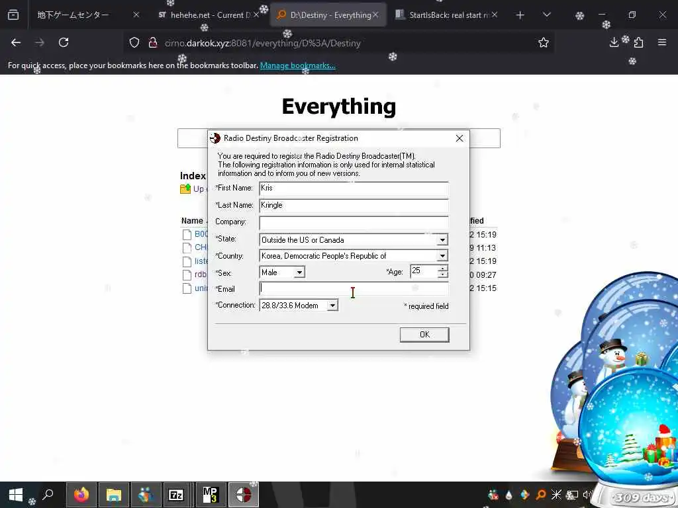Open the people-icon app in taskbar
Screen dimensions: 678x508
146,495
